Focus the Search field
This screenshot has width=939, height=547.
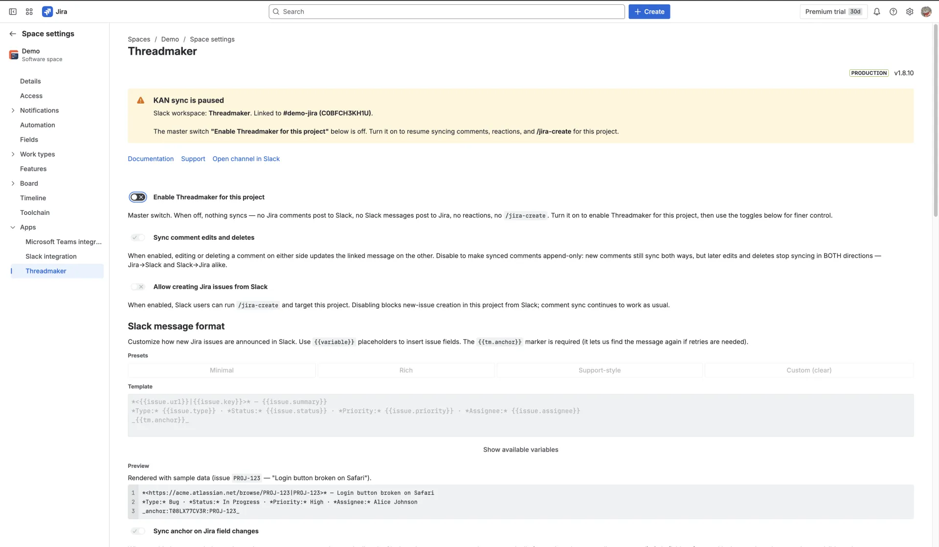tap(447, 12)
